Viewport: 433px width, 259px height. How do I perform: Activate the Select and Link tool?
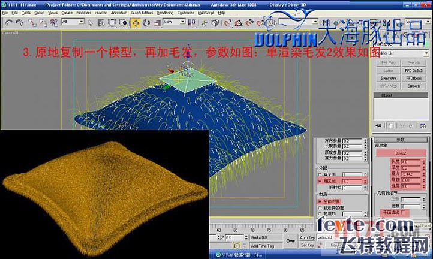(x=32, y=23)
